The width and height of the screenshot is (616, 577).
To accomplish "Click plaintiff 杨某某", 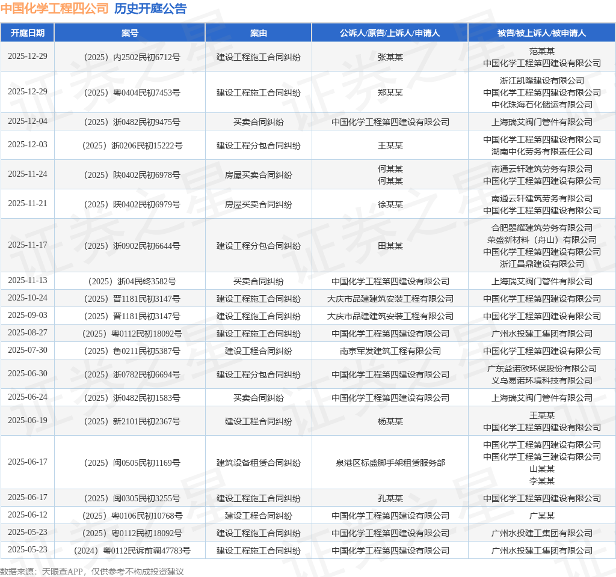I will [x=390, y=421].
